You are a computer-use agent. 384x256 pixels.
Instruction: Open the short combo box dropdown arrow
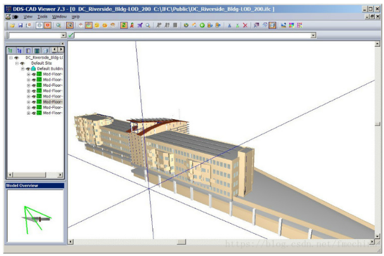pos(63,35)
